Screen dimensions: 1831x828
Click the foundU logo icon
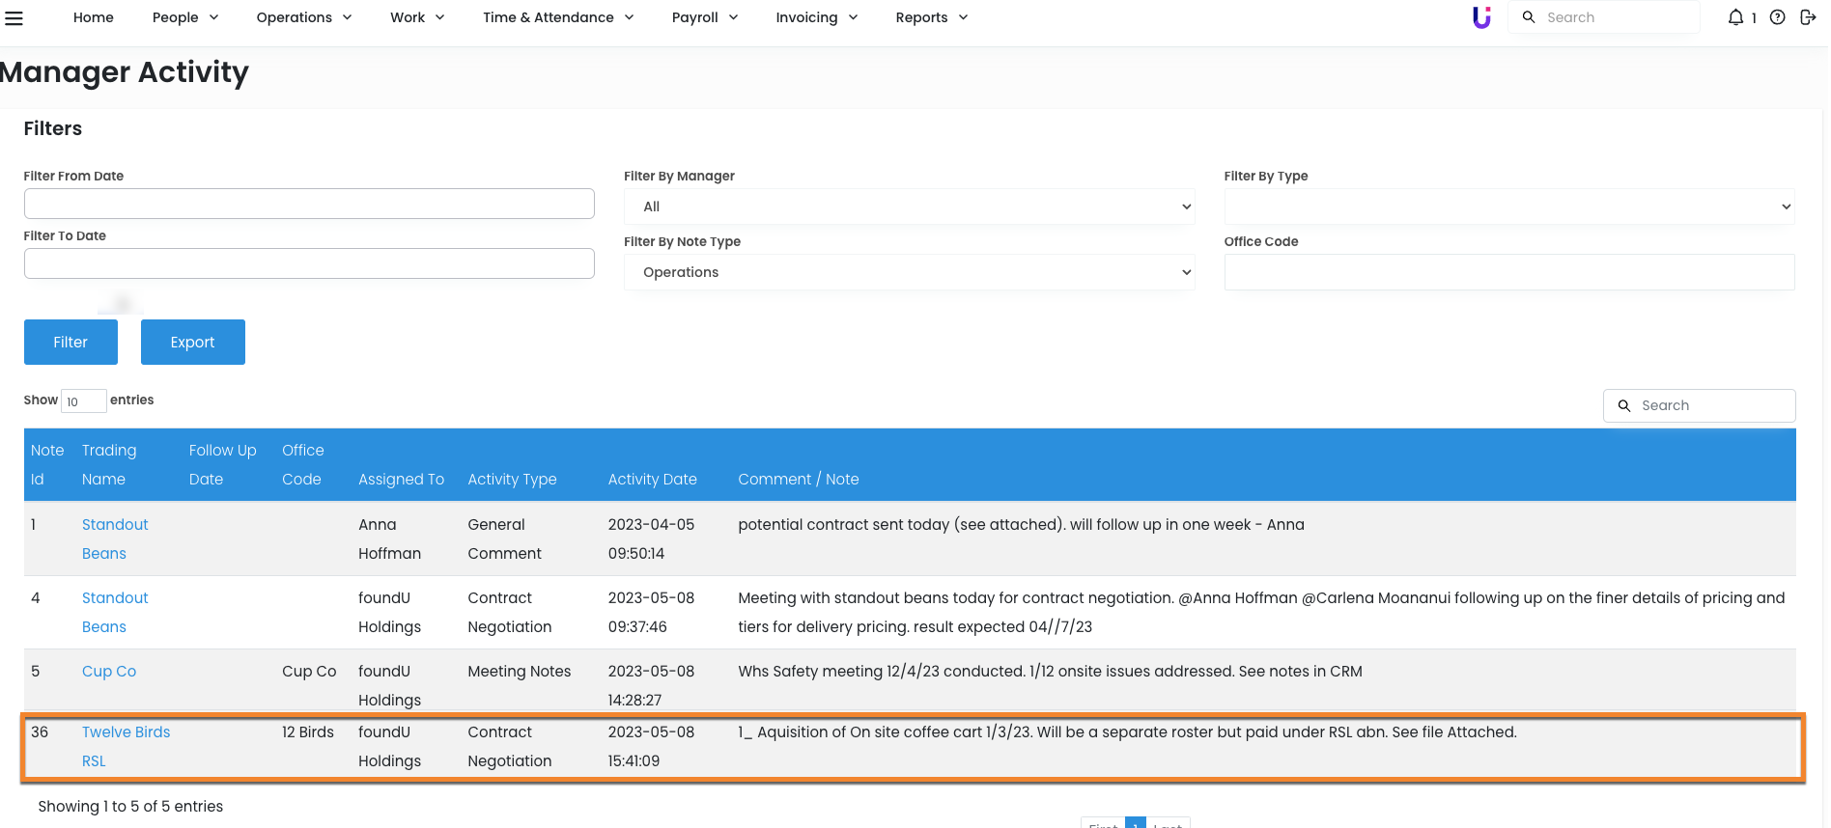point(1481,17)
